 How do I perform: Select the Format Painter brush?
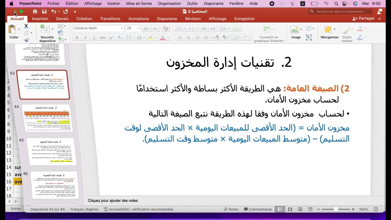pos(27,40)
